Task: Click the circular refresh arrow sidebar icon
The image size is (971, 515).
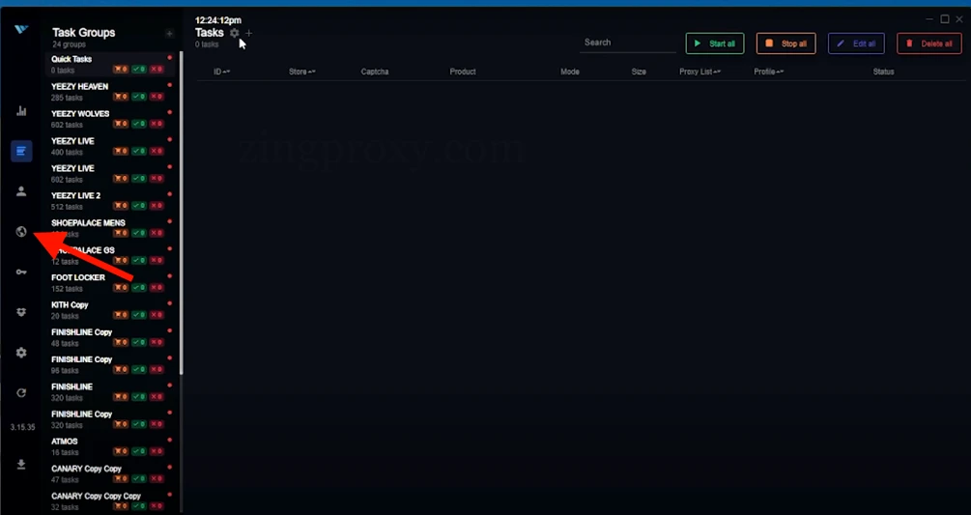Action: click(x=21, y=393)
